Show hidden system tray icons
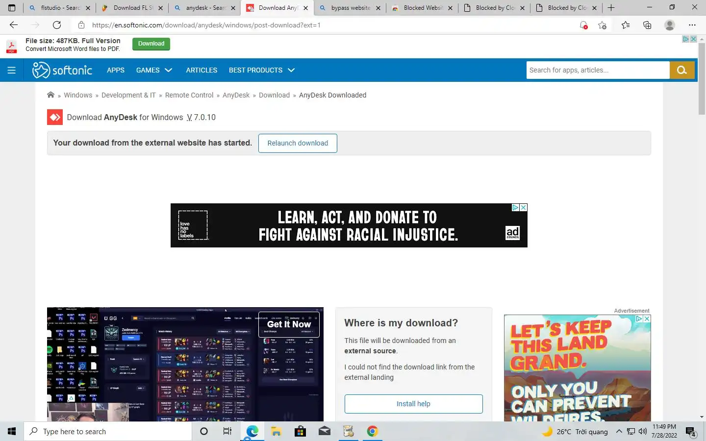The width and height of the screenshot is (706, 441). coord(619,431)
